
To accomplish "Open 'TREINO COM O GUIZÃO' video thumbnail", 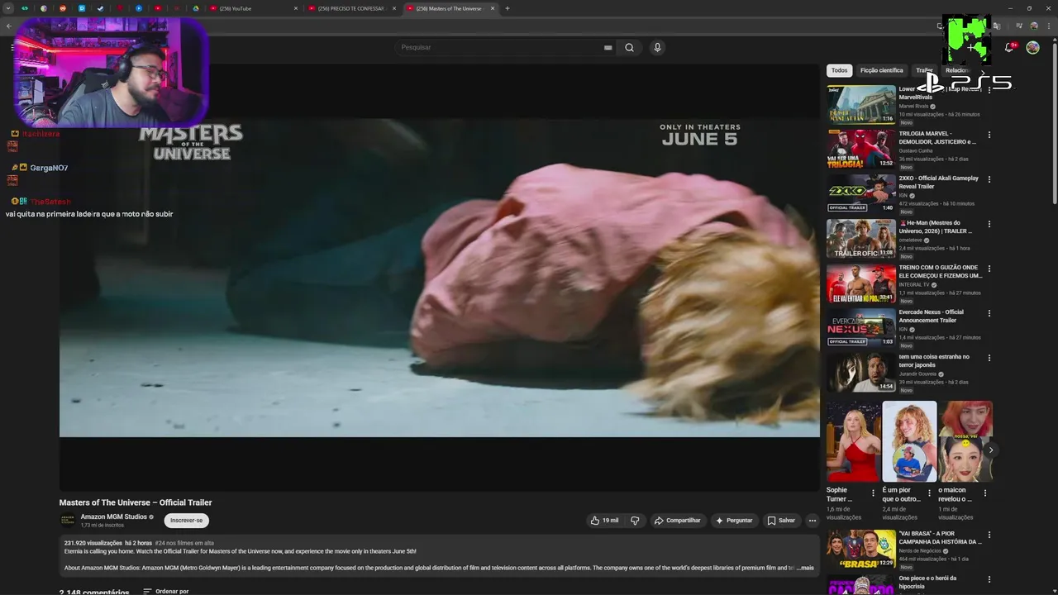I will 861,283.
